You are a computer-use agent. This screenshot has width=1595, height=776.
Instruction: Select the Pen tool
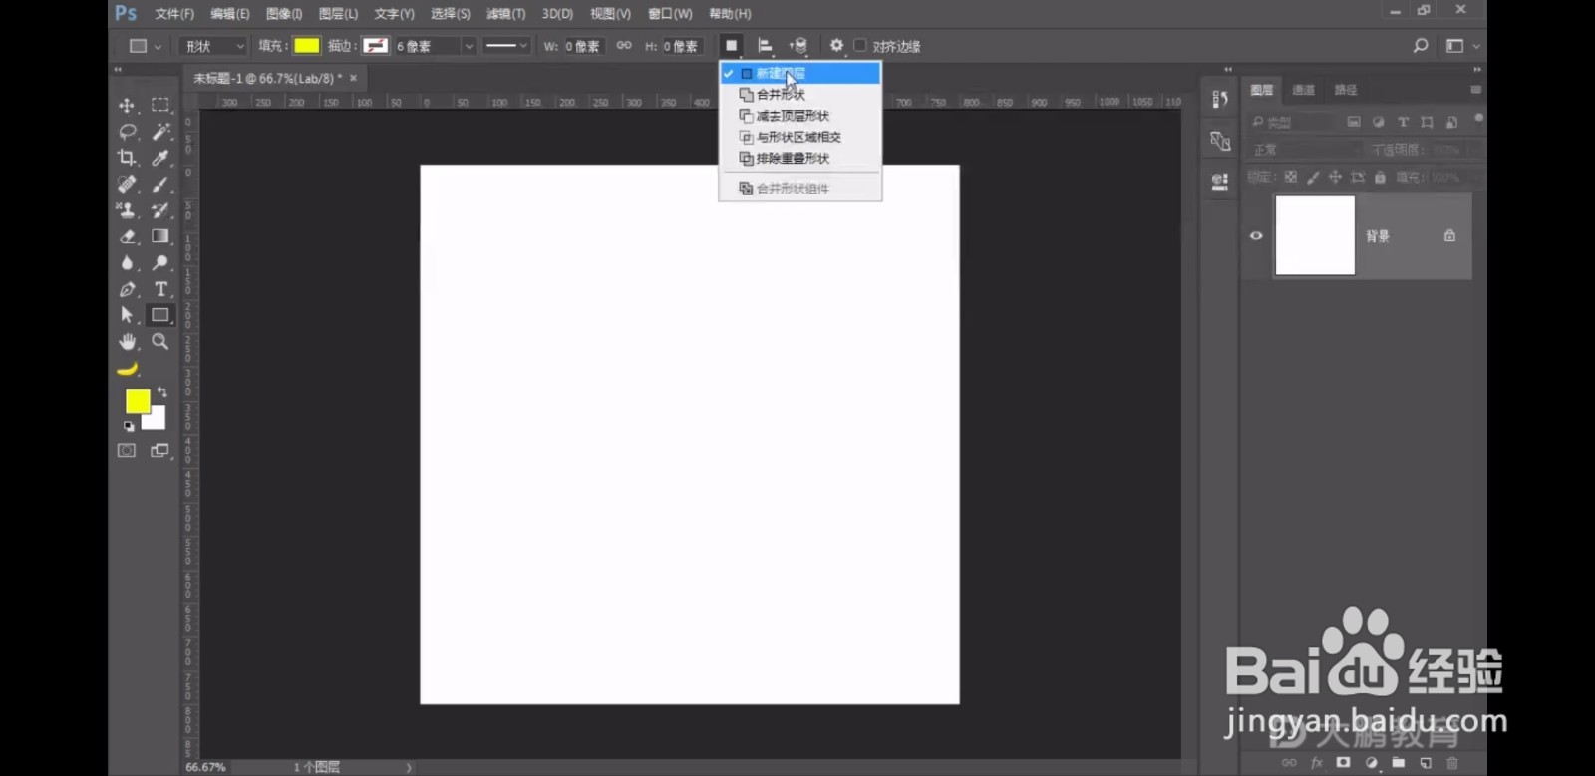pyautogui.click(x=127, y=289)
